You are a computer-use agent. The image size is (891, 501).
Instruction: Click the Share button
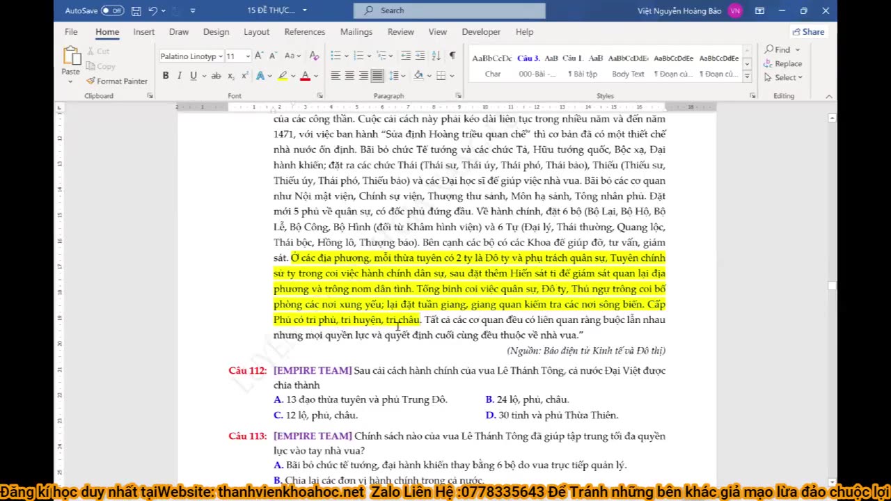click(807, 32)
